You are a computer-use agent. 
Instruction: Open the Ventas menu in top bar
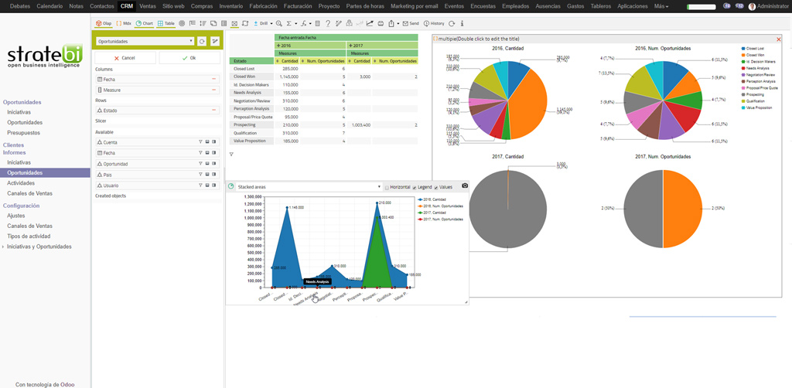[147, 5]
